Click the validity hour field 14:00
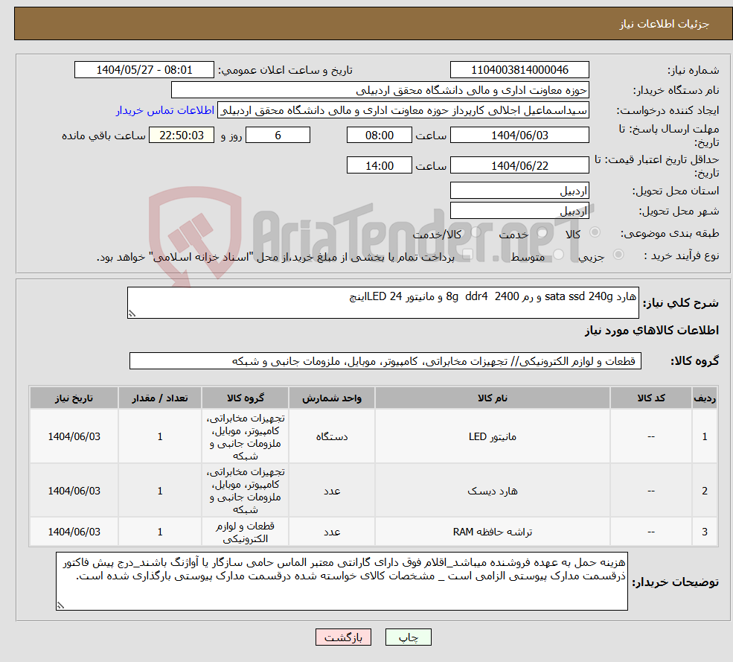 [x=379, y=165]
